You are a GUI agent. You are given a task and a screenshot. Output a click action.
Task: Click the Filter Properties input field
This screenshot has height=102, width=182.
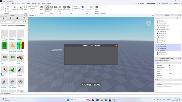(168, 60)
